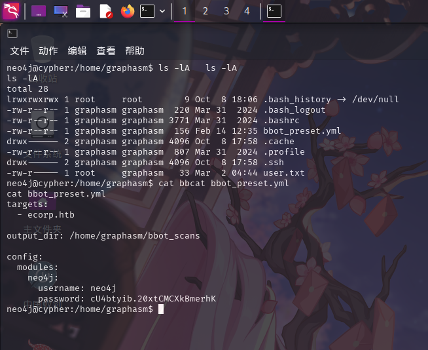Click the .ssh directory name
This screenshot has width=428, height=350.
[x=274, y=163]
